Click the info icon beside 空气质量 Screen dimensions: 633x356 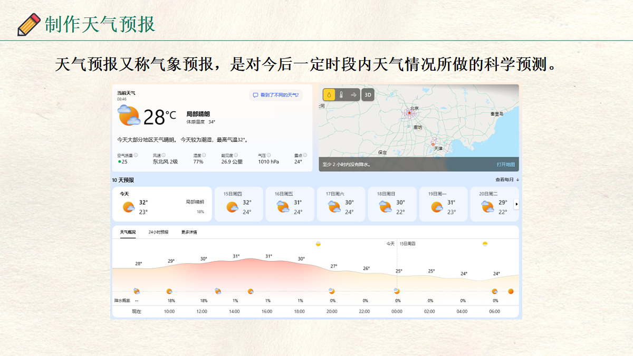click(136, 156)
